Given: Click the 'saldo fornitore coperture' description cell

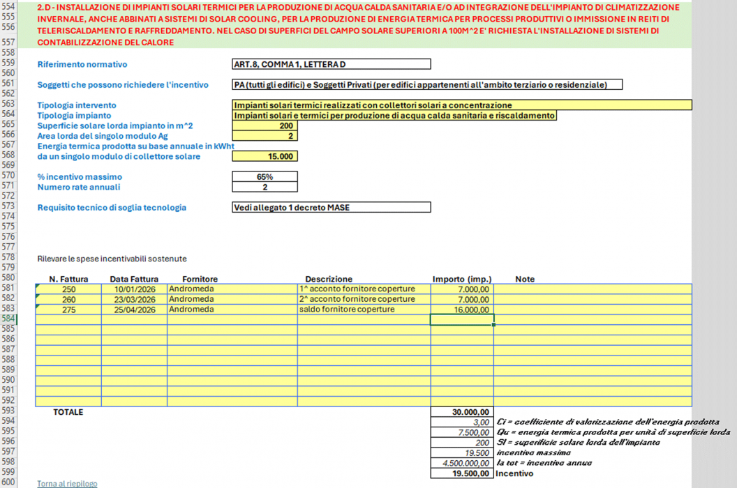Looking at the screenshot, I should coord(364,310).
